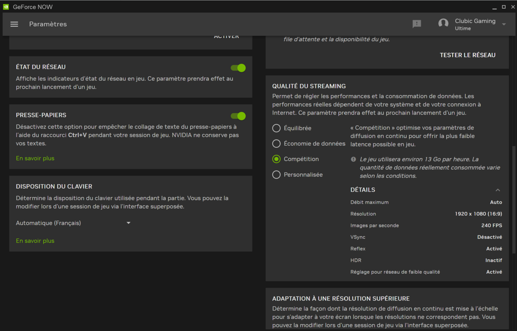Click the Réglage pour réseau de faible qualité label
Image resolution: width=517 pixels, height=331 pixels.
pyautogui.click(x=395, y=272)
